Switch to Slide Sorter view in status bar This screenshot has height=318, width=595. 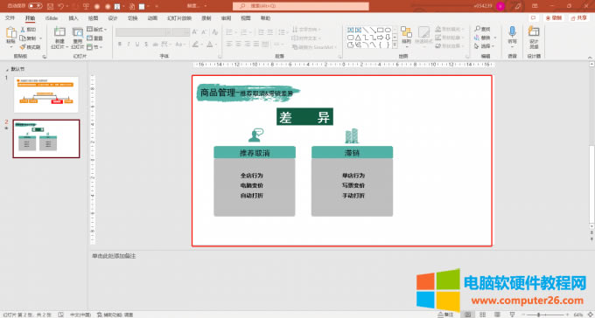483,315
